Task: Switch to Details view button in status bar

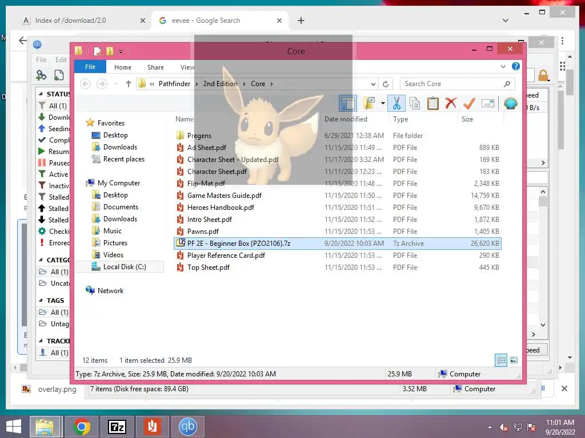Action: [x=501, y=360]
